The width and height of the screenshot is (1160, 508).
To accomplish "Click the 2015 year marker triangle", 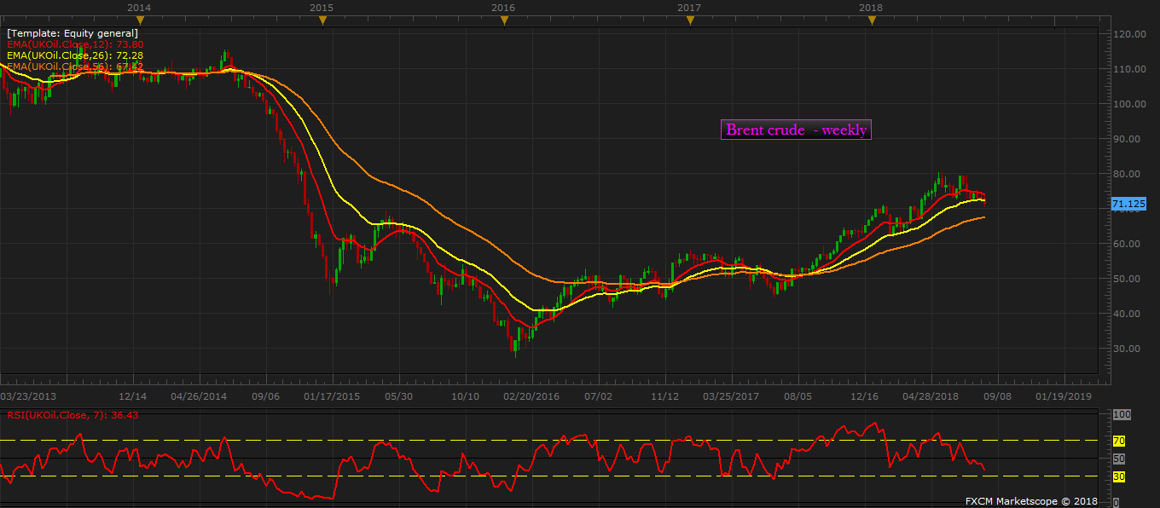I will 321,20.
